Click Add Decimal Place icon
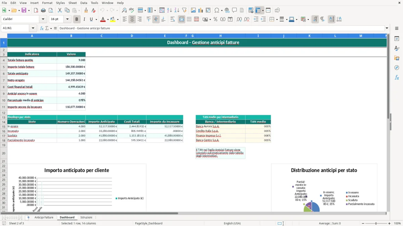 click(x=239, y=19)
